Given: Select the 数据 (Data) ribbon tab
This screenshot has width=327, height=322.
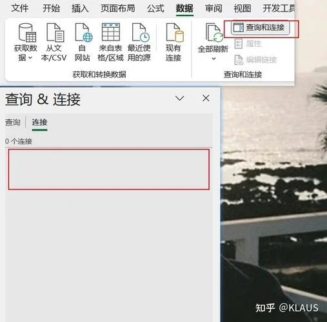Looking at the screenshot, I should click(x=184, y=8).
